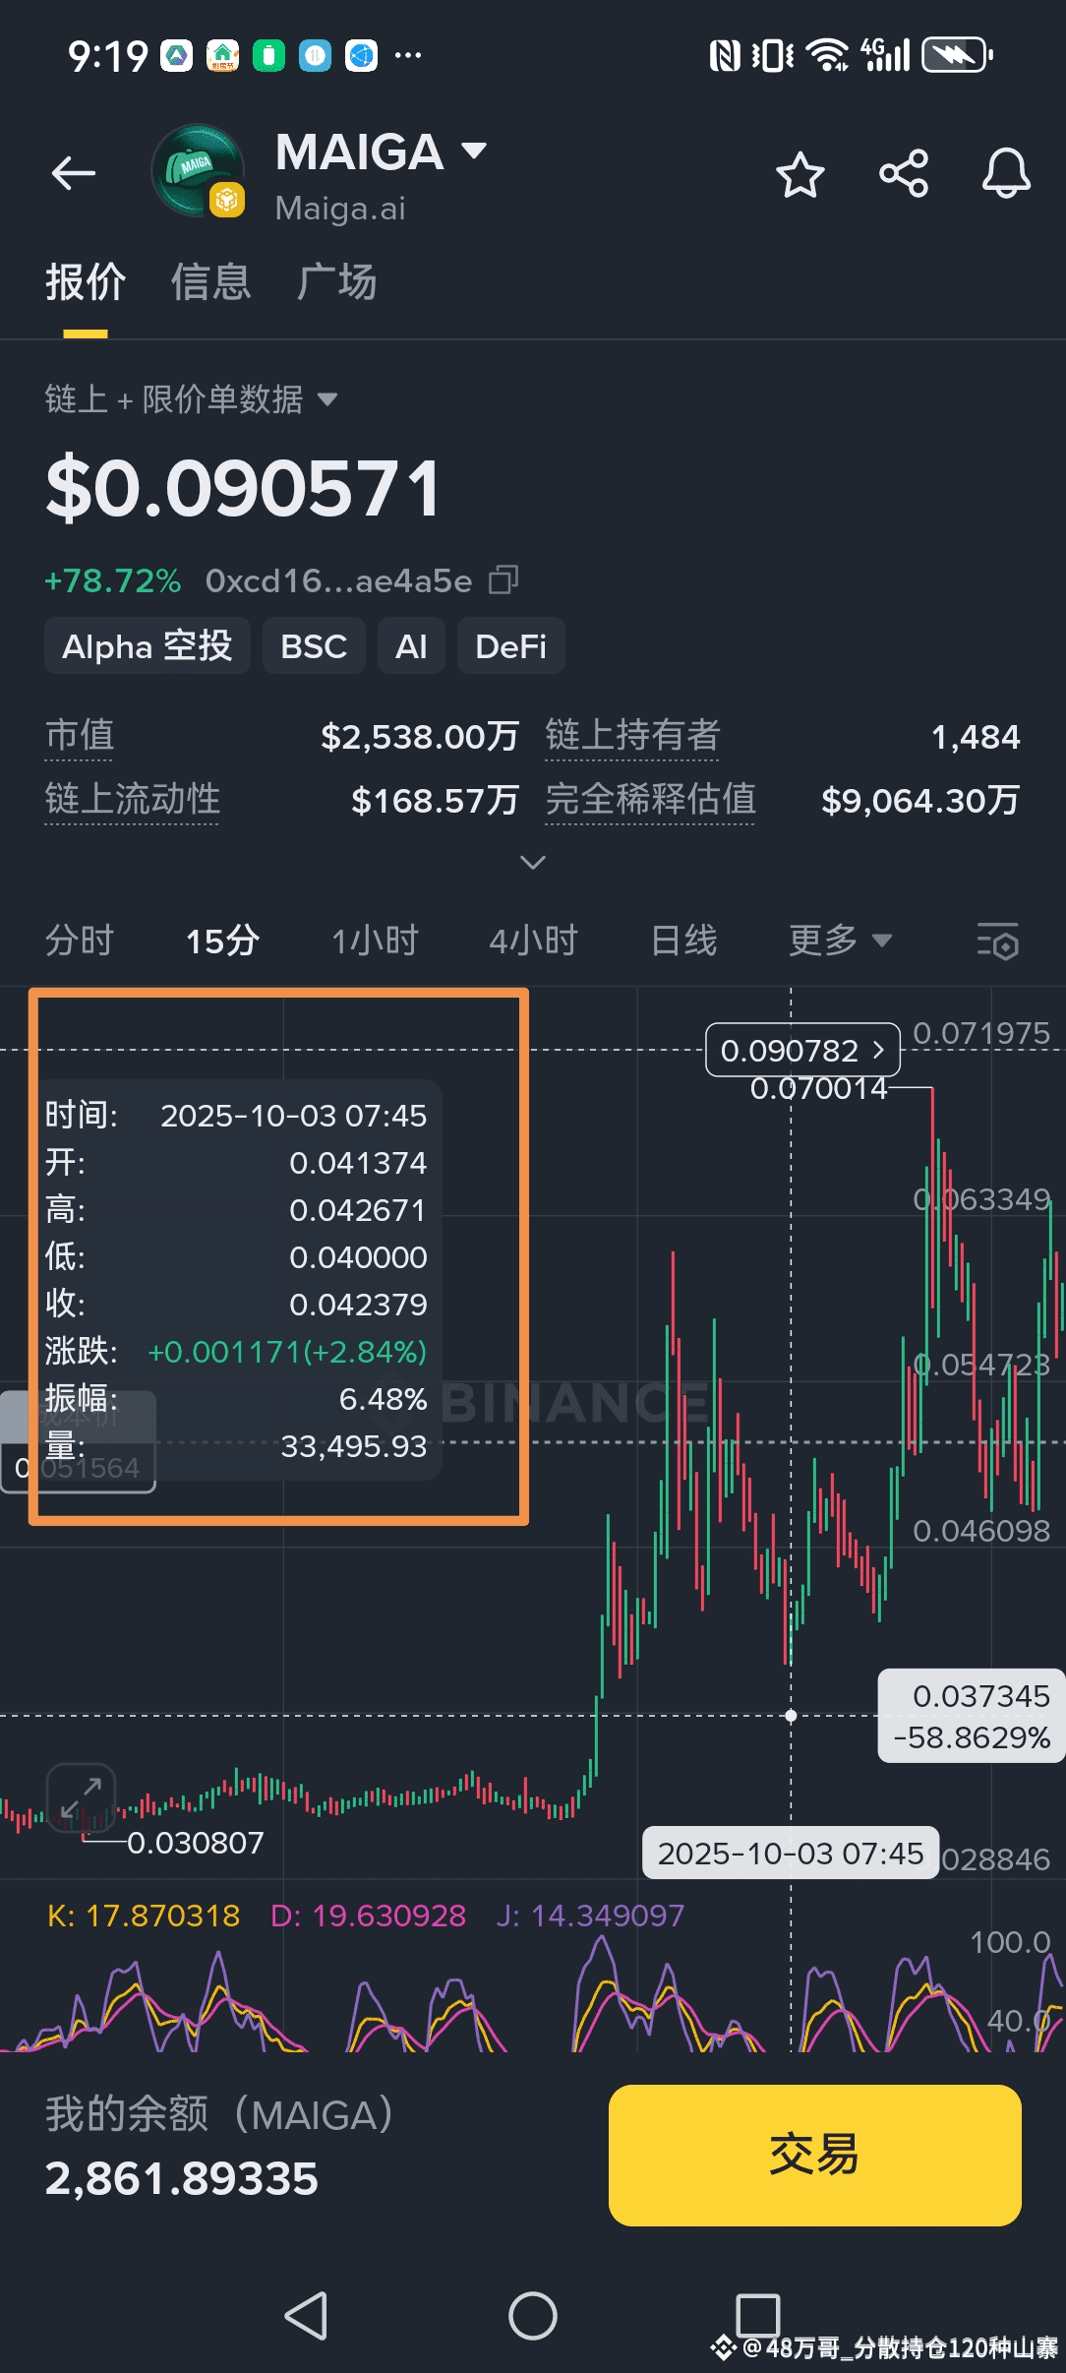Viewport: 1066px width, 2373px height.
Task: Switch to the 信息 tab
Action: point(210,282)
